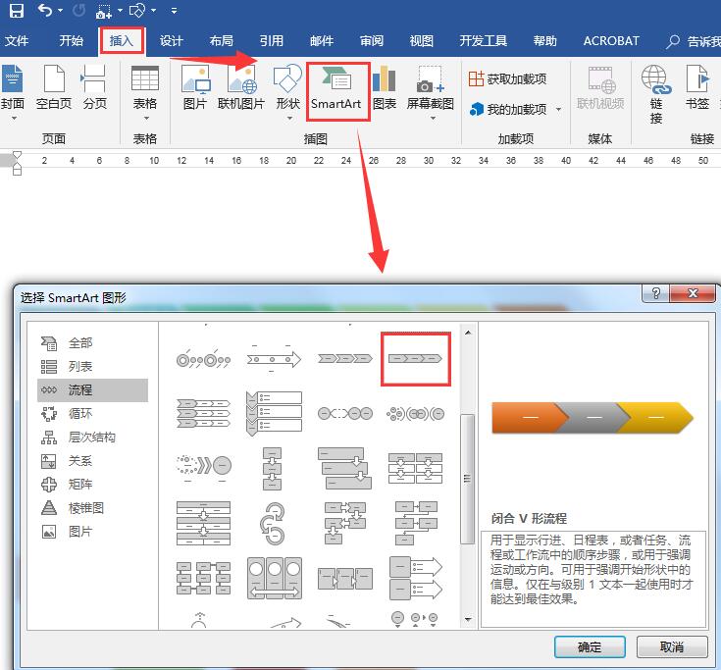Choose the vertical chevron list layout

[x=274, y=413]
